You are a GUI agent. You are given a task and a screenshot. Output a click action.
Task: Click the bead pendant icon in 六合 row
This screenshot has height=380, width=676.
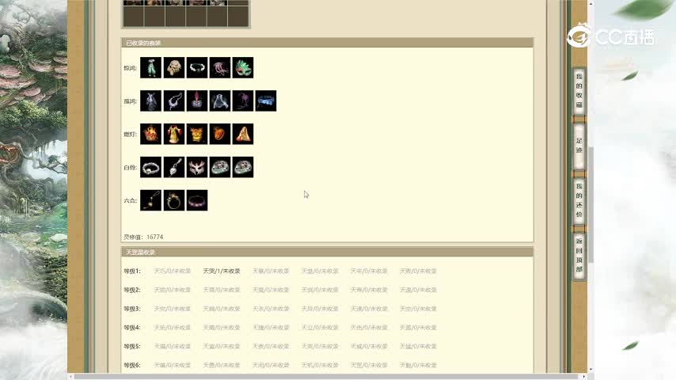151,200
